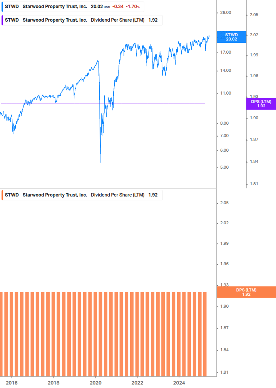
Task: Click the 2020 label on the time axis
Action: point(95,383)
